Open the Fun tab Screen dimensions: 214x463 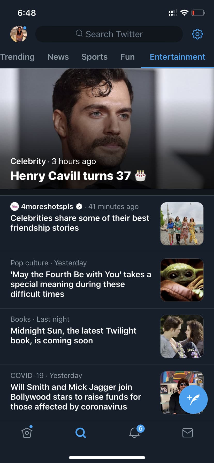127,57
